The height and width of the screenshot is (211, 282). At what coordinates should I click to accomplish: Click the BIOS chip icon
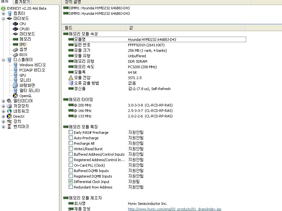15,55
